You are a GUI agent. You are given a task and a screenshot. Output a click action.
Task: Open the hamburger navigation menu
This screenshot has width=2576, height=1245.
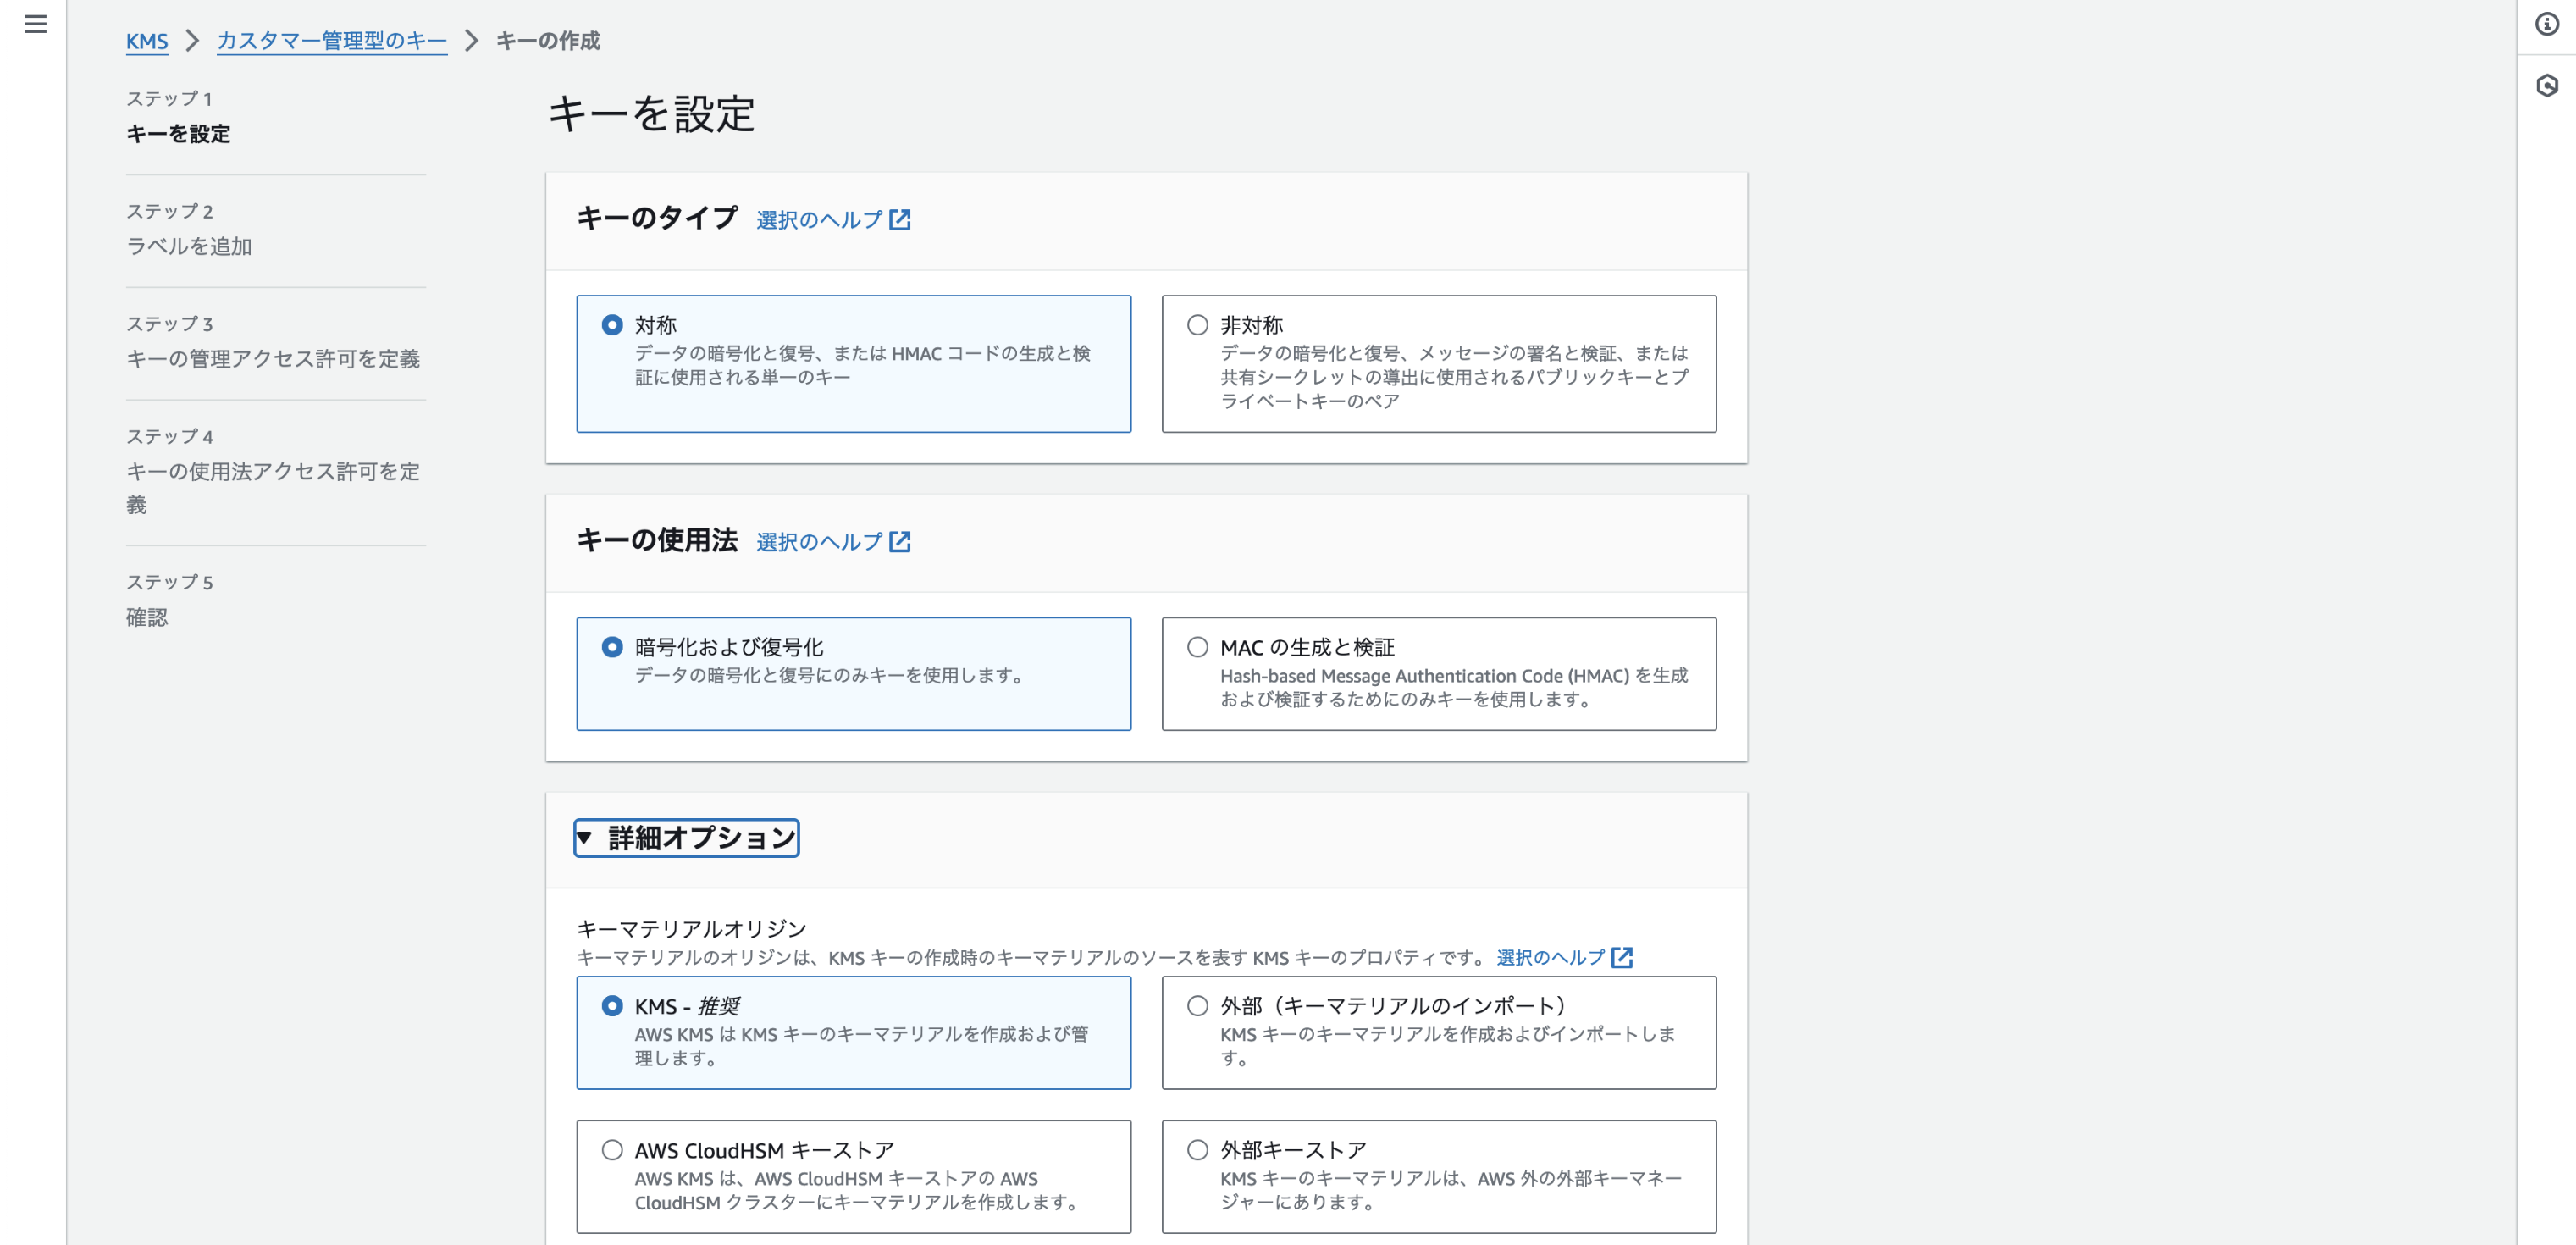36,24
